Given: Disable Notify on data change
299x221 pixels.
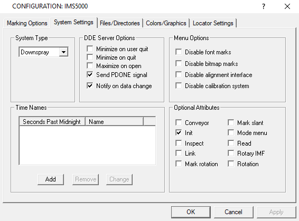Looking at the screenshot, I should pos(90,85).
